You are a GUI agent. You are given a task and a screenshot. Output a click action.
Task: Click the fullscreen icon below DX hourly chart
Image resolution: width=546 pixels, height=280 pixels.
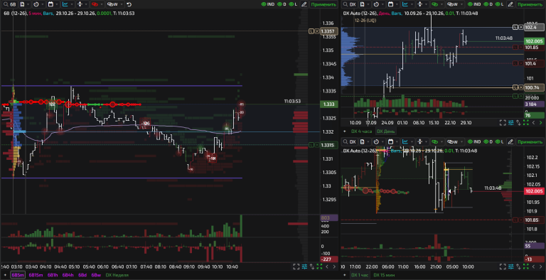click(503, 266)
